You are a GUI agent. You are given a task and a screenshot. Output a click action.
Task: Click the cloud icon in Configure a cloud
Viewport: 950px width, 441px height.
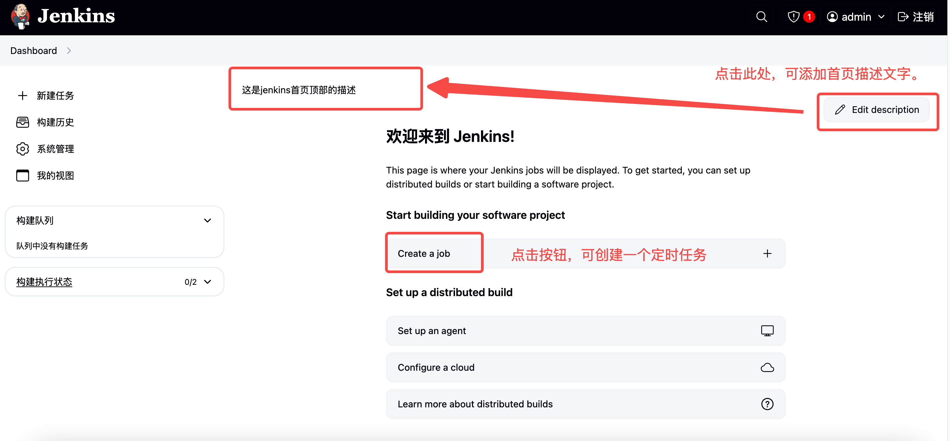click(x=767, y=368)
